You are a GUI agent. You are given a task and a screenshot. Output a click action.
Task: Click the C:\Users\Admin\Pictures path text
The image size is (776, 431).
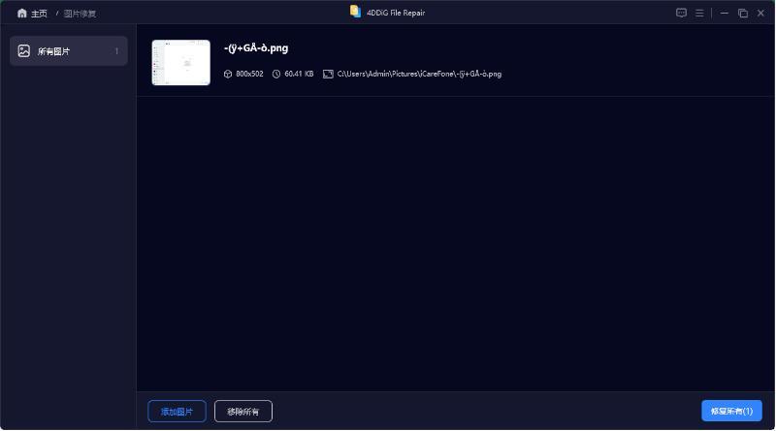(419, 75)
